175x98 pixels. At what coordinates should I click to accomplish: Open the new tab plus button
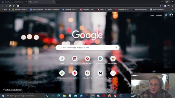[58, 2]
